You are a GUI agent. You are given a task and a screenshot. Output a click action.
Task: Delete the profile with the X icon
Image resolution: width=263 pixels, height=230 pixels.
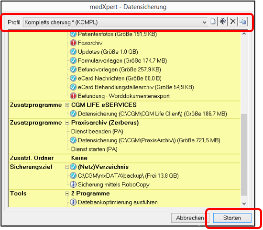233,22
